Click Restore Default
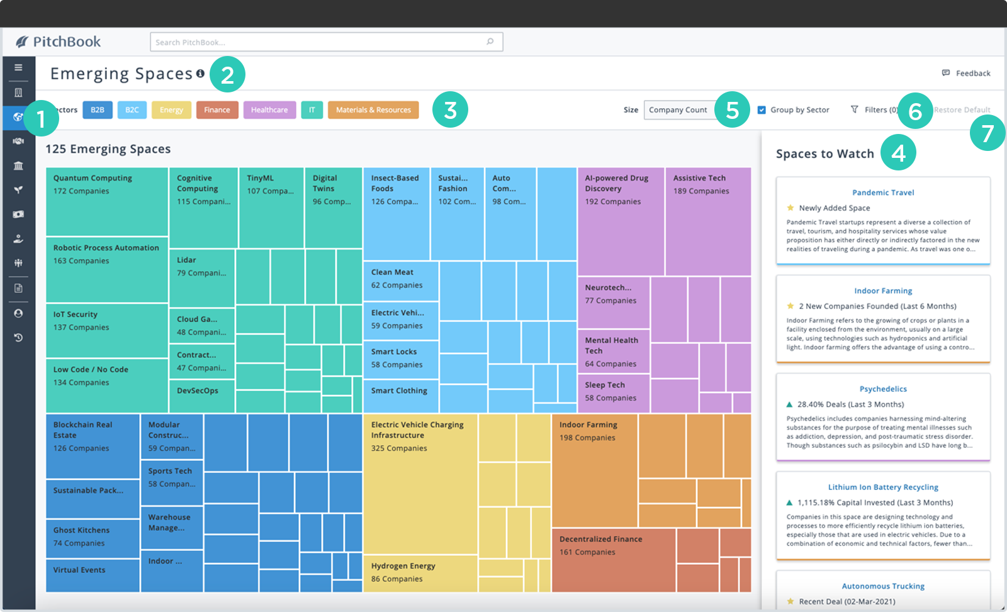 962,109
